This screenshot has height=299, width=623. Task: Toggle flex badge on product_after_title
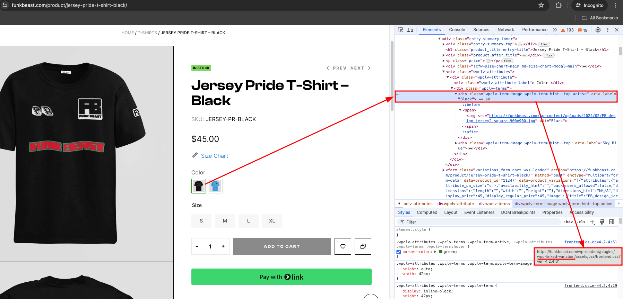[548, 55]
